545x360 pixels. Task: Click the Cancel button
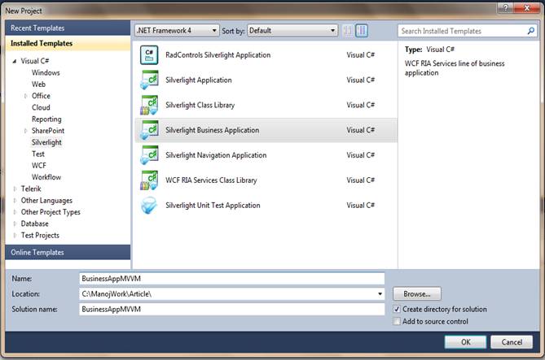click(x=512, y=342)
